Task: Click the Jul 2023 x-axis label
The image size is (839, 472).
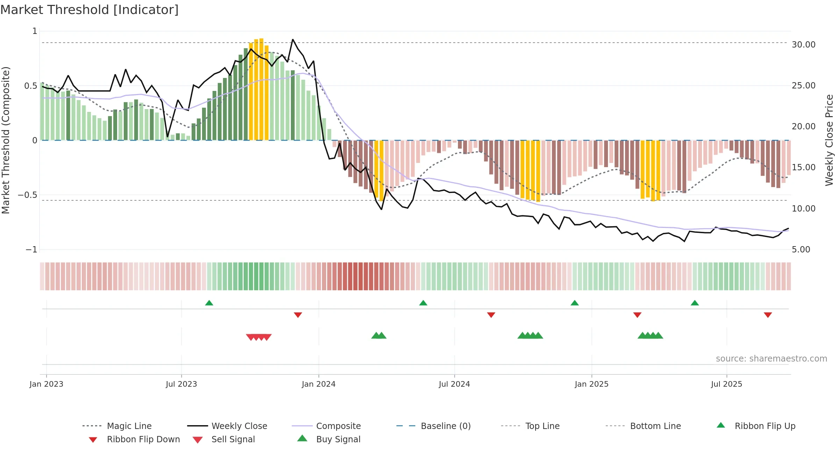Action: (181, 384)
